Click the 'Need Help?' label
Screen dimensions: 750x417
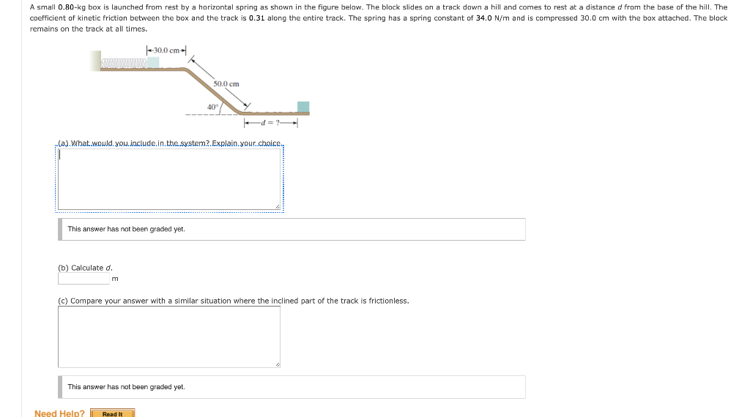click(59, 413)
